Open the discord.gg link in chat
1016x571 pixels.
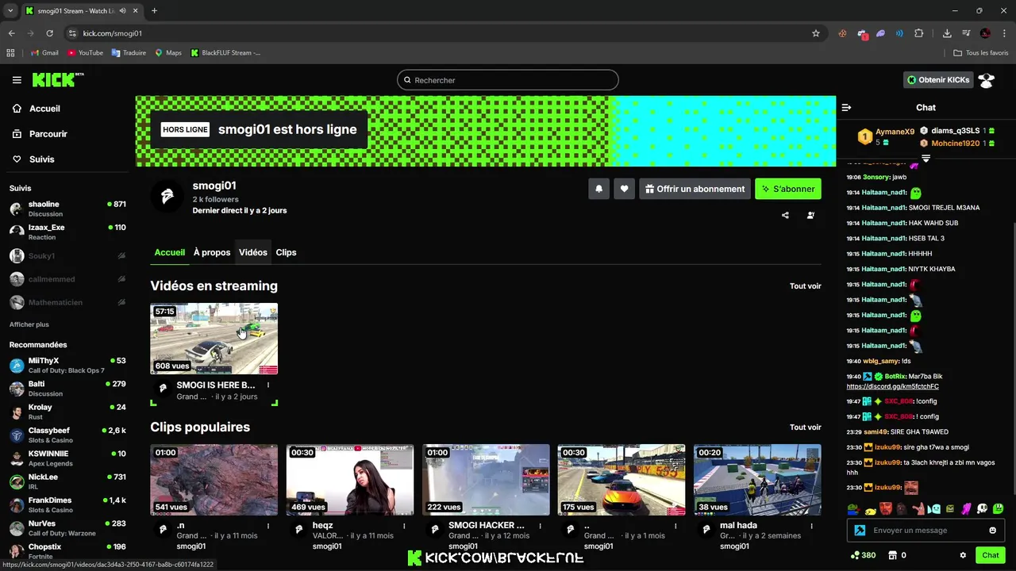coord(892,386)
